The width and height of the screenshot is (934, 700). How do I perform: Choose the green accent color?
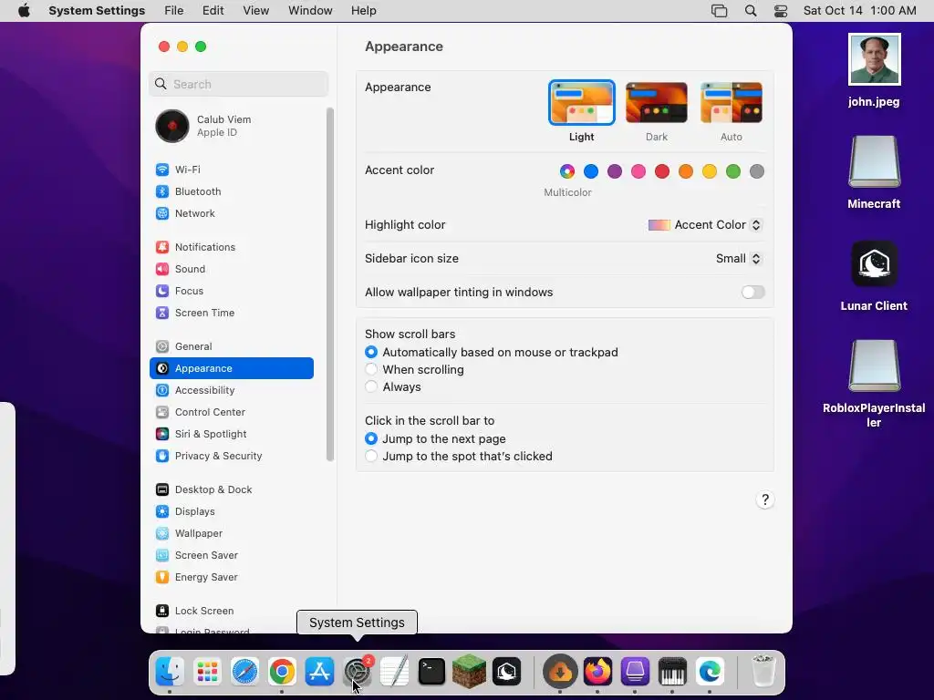coord(733,172)
